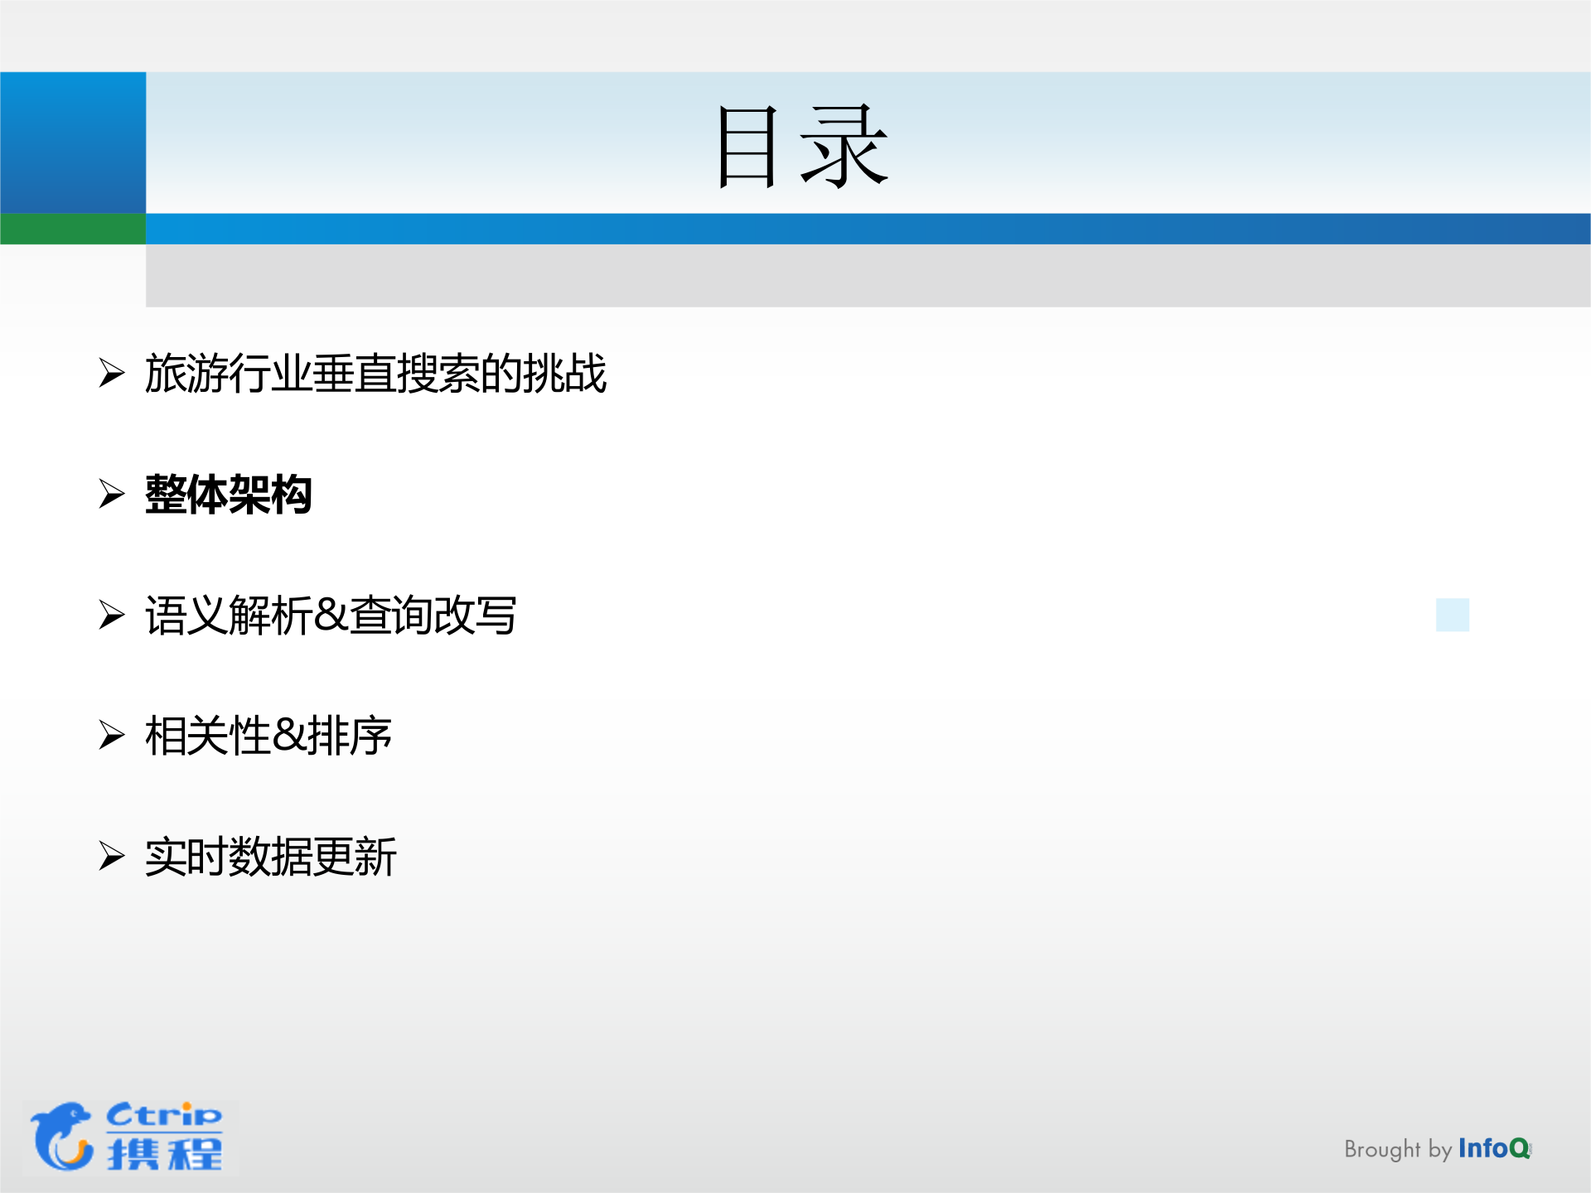
Task: Select the 相关性&排序 agenda entry
Action: point(269,733)
